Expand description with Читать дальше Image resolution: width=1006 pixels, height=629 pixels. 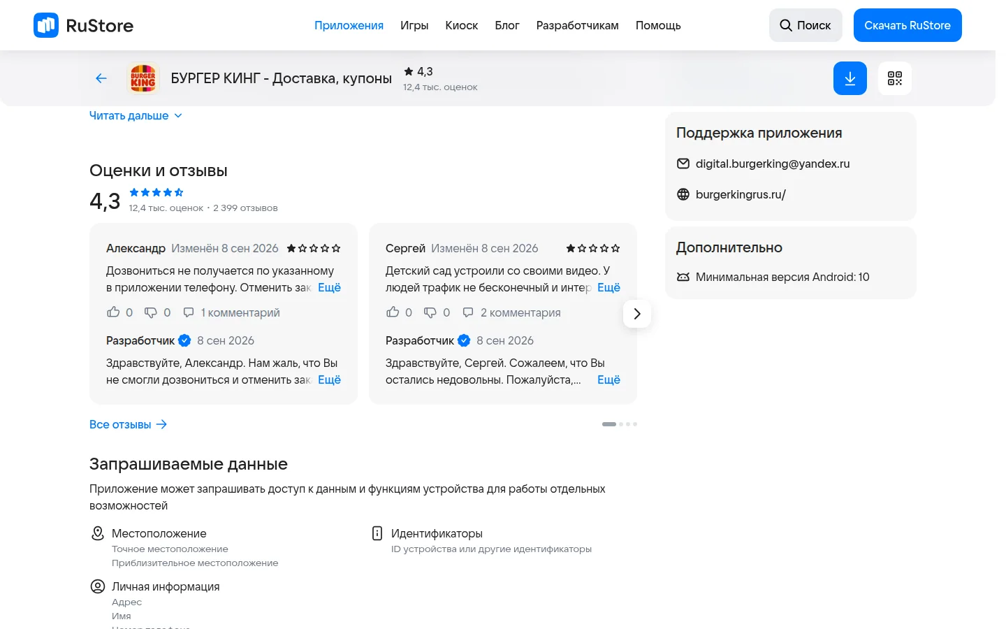(x=136, y=115)
